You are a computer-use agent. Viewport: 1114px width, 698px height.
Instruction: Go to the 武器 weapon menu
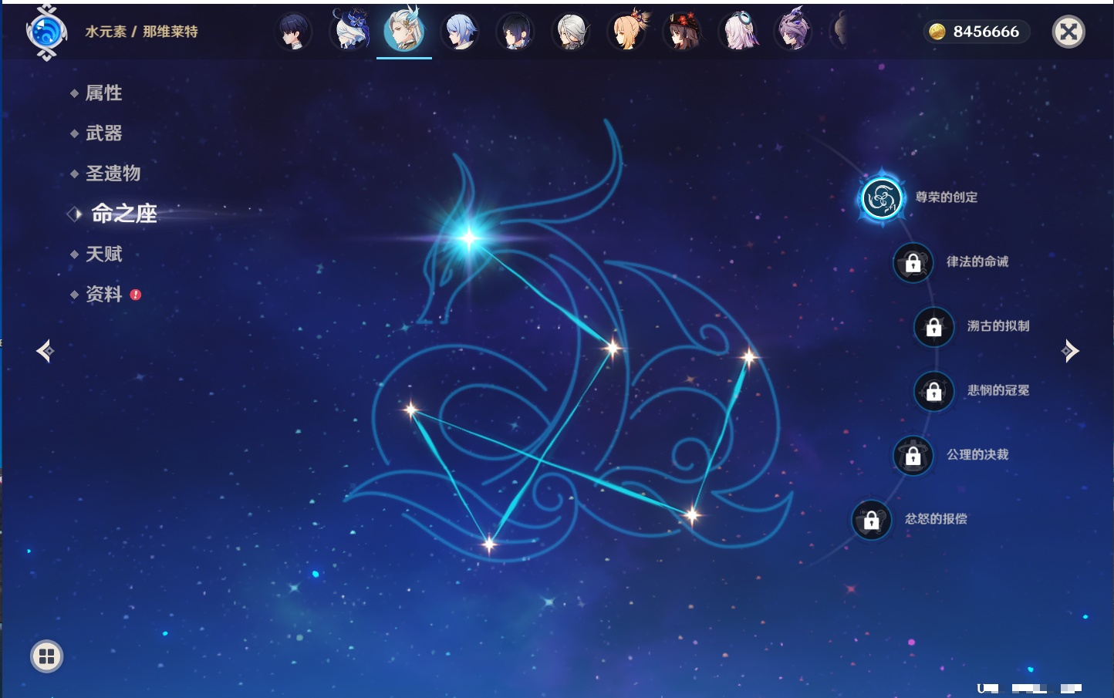click(103, 133)
